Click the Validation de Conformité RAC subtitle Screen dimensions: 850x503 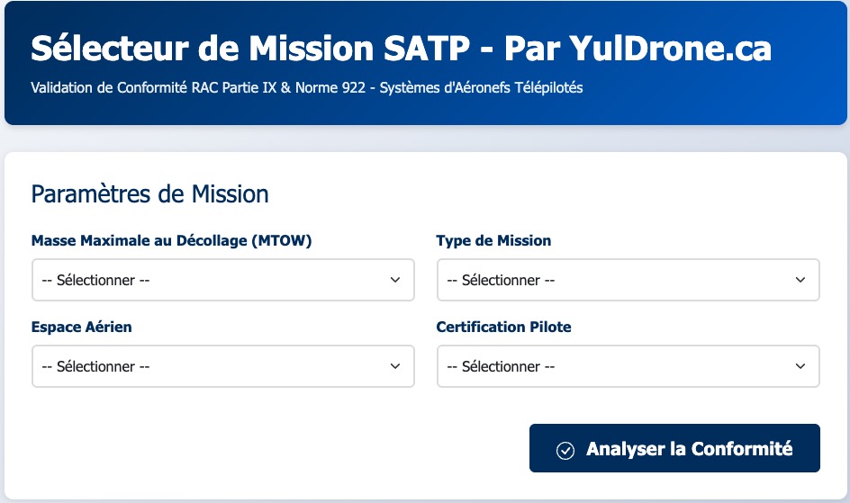click(307, 87)
